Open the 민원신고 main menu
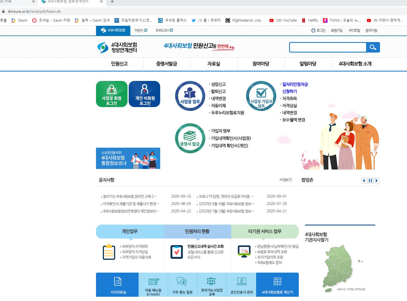This screenshot has height=301, width=407. pos(119,64)
